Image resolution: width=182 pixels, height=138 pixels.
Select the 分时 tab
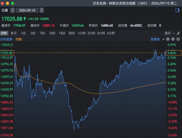(x=4, y=33)
